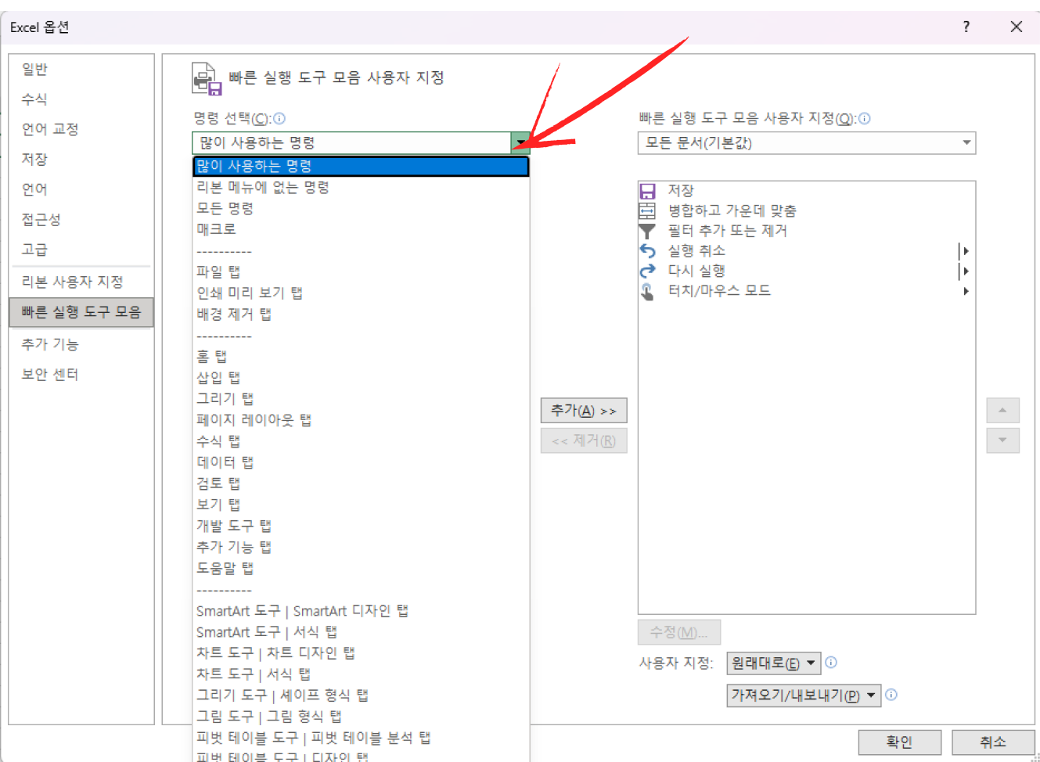The width and height of the screenshot is (1040, 762).
Task: Click the help question mark in title bar
Action: point(966,27)
